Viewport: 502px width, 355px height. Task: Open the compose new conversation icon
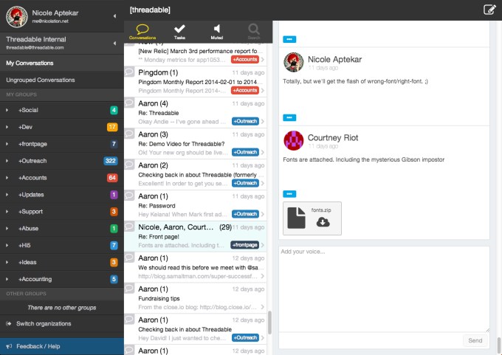click(489, 10)
